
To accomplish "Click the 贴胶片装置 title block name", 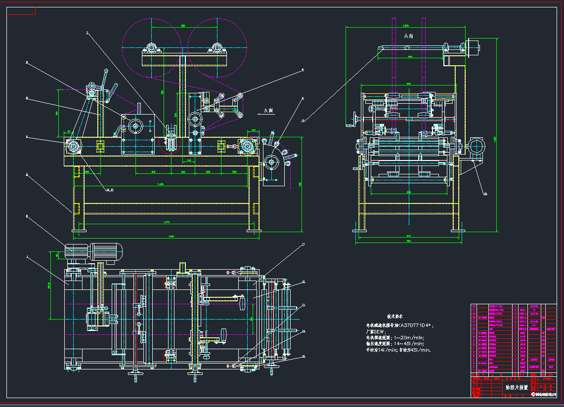I will click(517, 387).
